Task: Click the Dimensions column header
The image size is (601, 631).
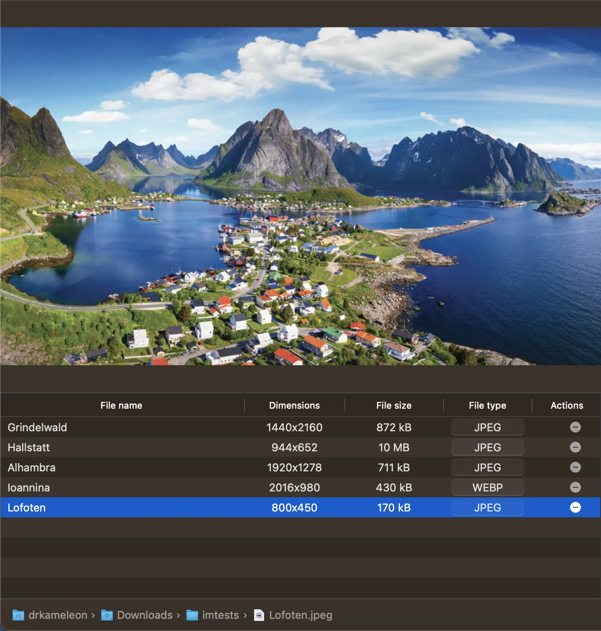Action: tap(294, 405)
